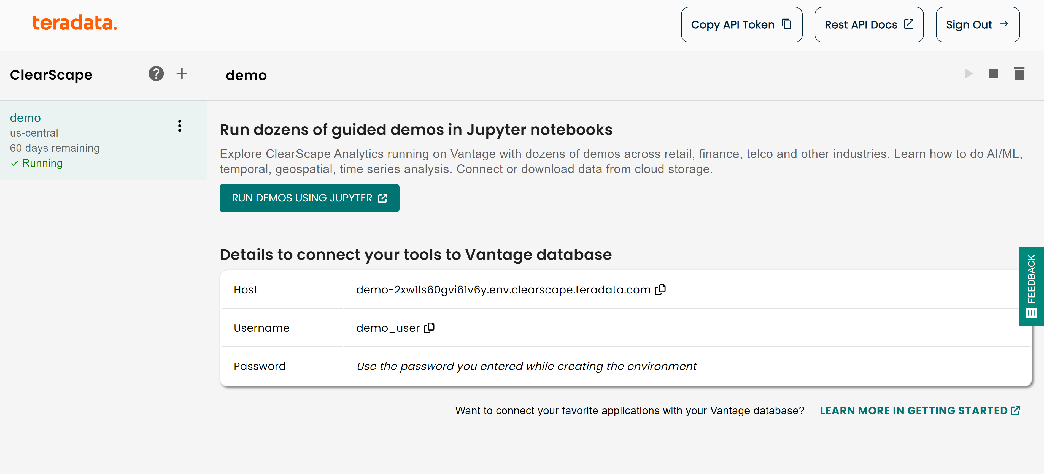
Task: Click the stop button for demo environment
Action: tap(993, 74)
